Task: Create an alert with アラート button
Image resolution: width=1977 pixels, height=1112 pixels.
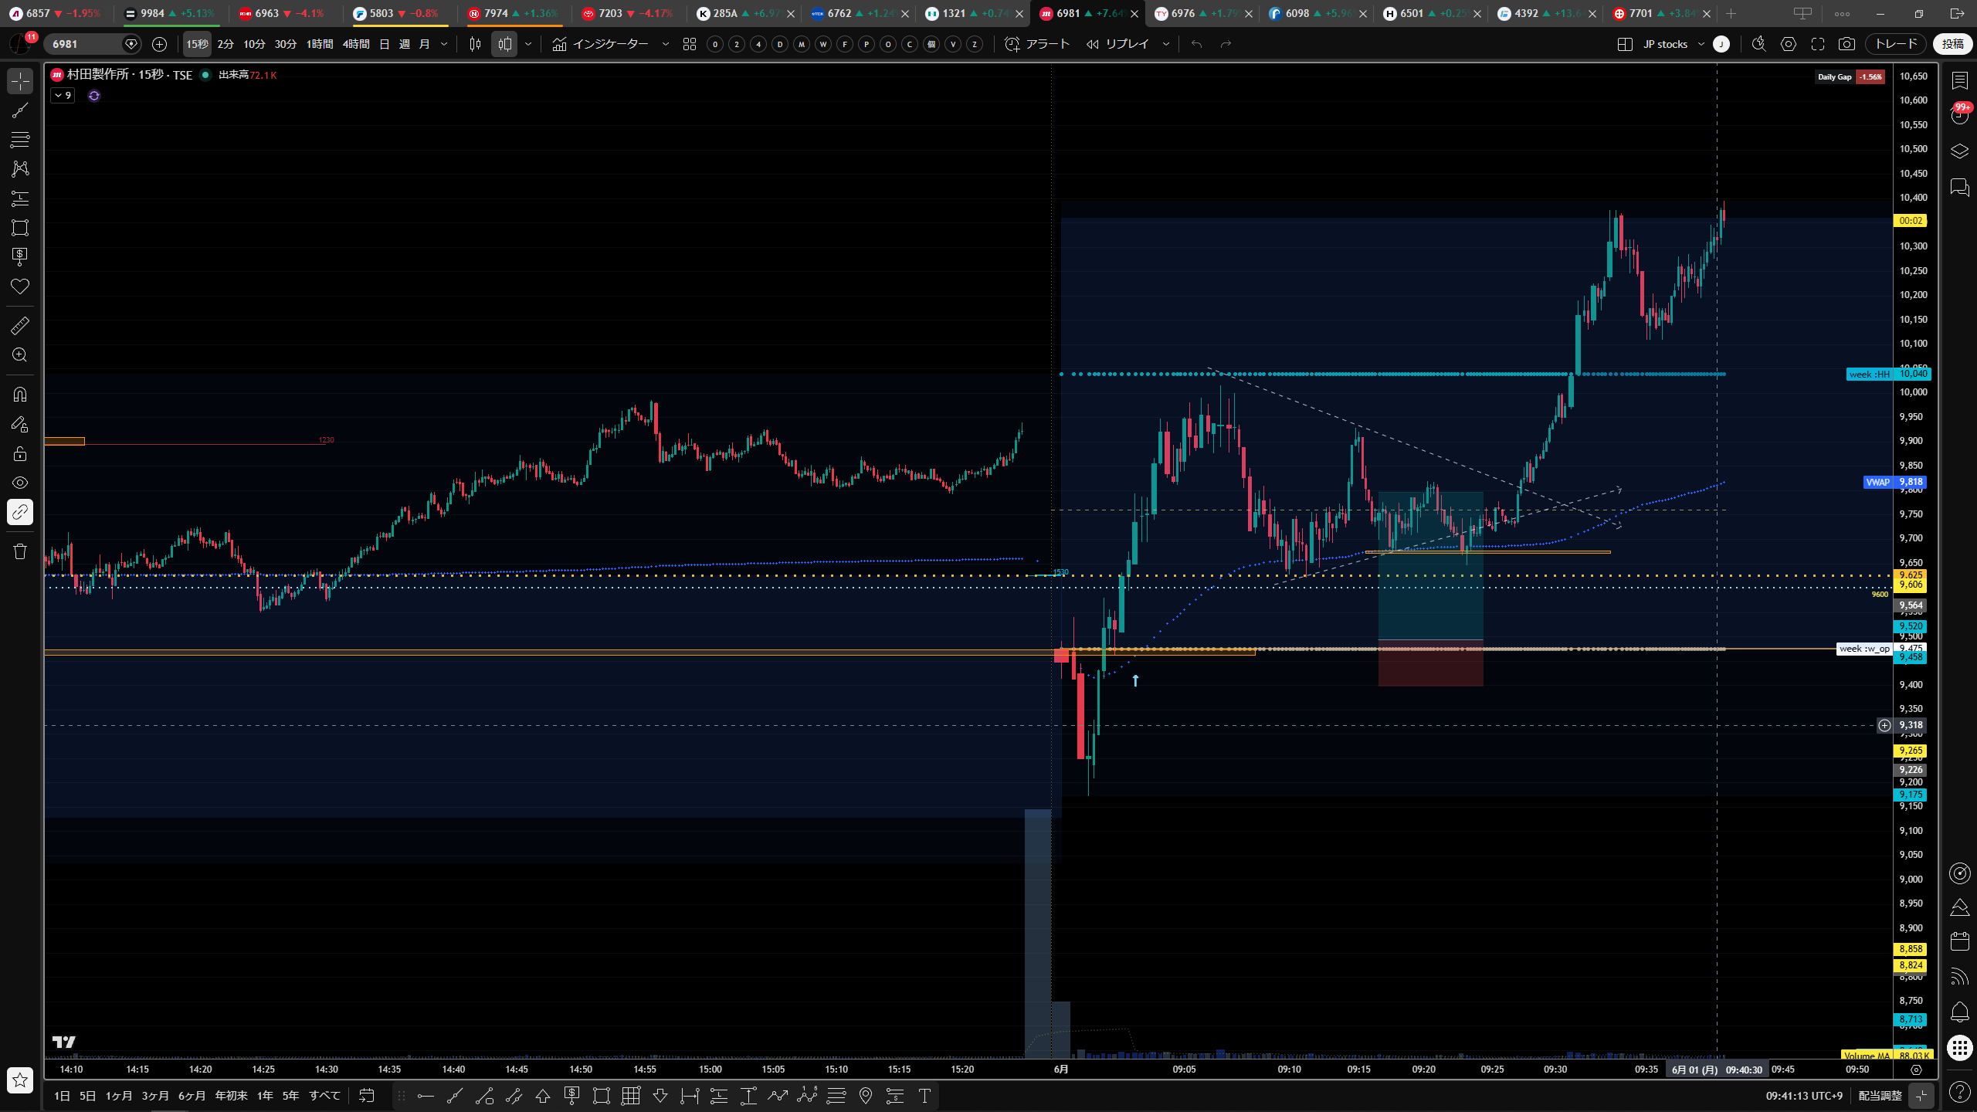Action: coord(1037,44)
